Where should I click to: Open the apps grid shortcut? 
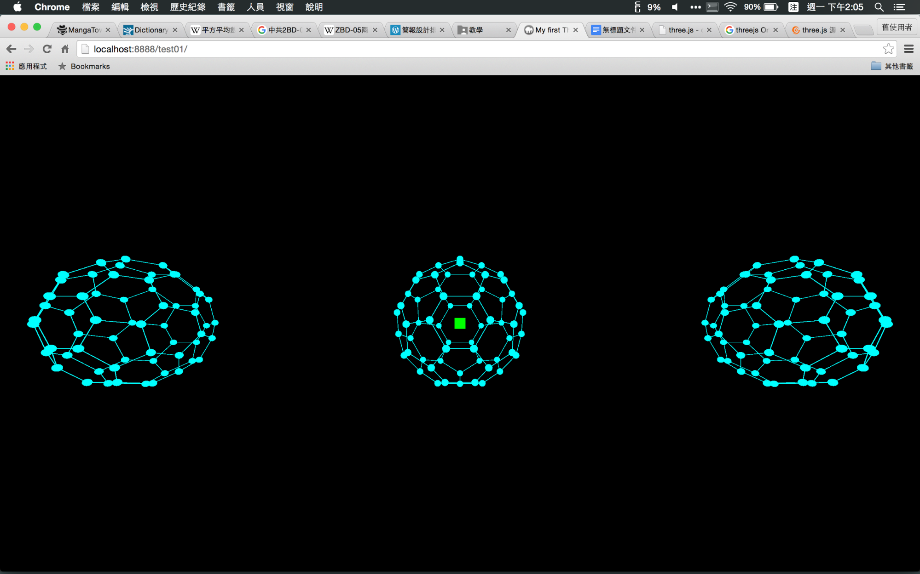tap(10, 66)
